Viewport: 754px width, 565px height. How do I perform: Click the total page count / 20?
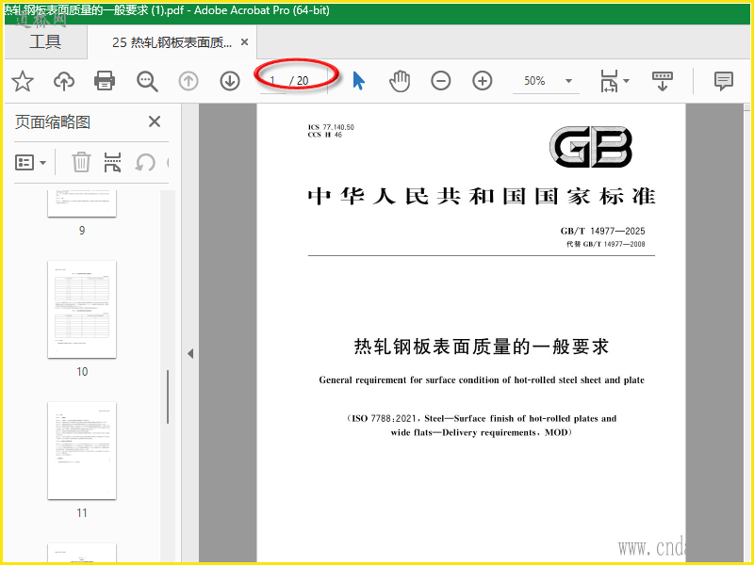click(x=299, y=81)
